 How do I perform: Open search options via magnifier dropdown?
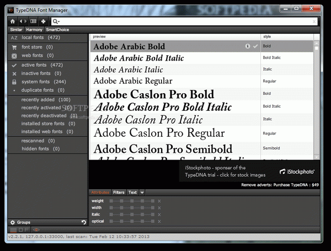coord(56,22)
